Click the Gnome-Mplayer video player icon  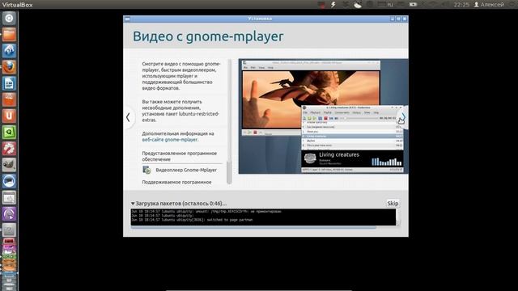click(x=146, y=170)
